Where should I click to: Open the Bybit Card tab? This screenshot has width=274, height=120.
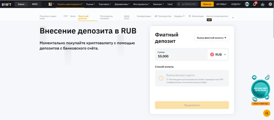127,17
